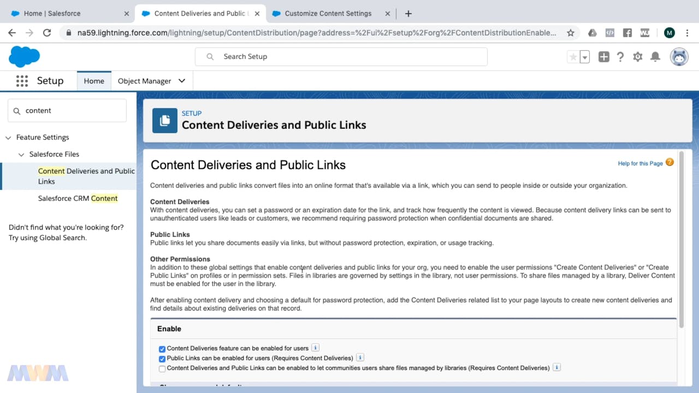Toggle Public Links can be enabled checkbox

pyautogui.click(x=162, y=359)
